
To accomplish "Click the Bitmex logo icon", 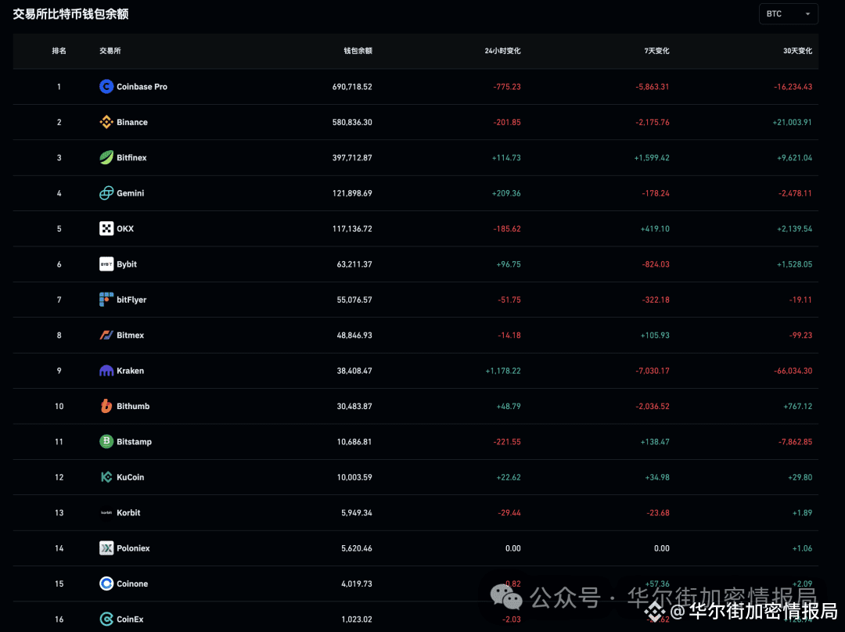I will tap(106, 335).
